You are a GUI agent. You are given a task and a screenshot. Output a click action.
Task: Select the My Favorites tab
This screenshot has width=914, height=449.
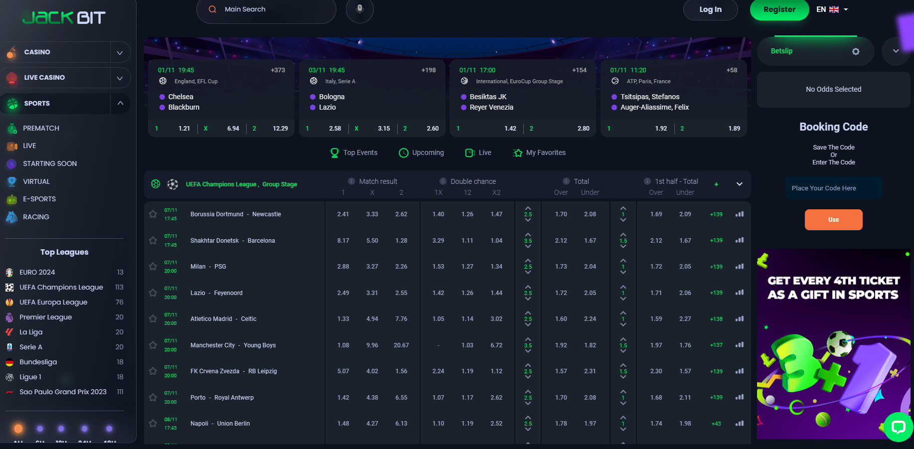pyautogui.click(x=539, y=153)
